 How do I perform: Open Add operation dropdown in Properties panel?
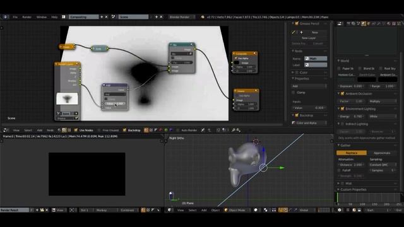click(309, 86)
